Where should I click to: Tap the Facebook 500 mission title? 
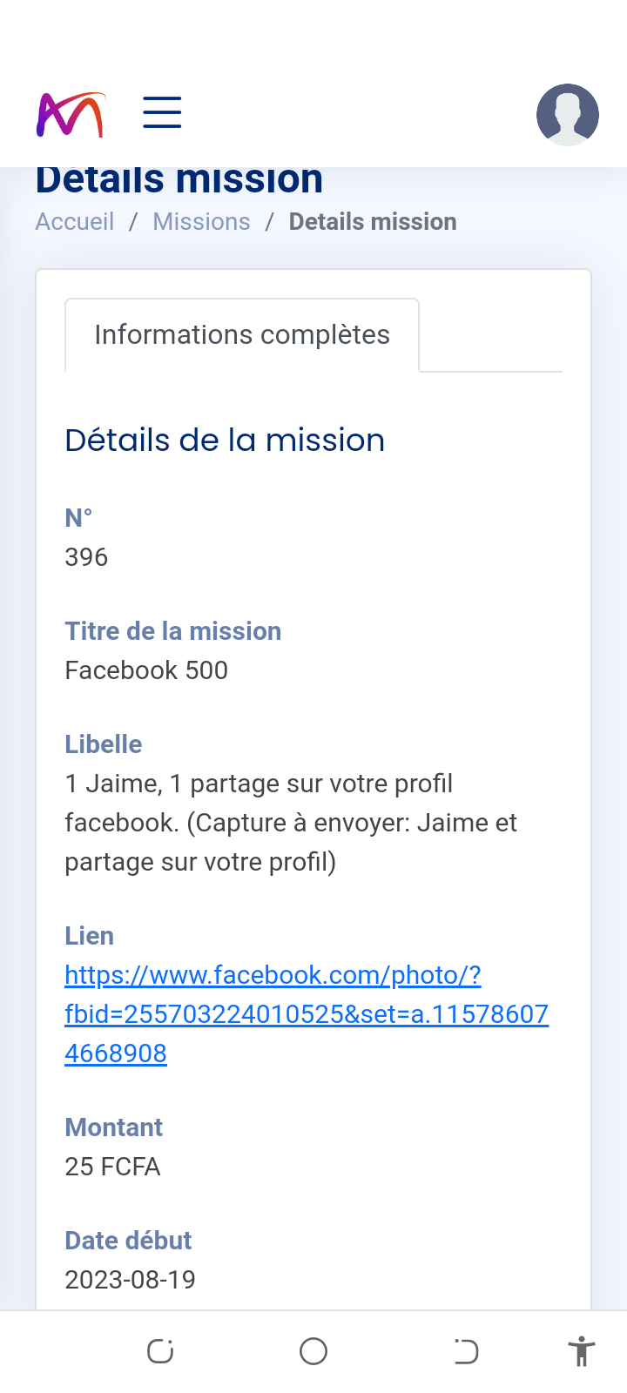click(146, 670)
